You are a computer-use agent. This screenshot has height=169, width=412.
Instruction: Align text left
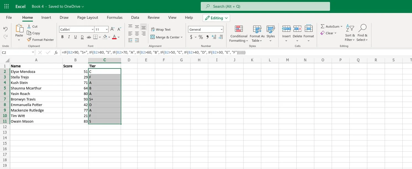(130, 34)
